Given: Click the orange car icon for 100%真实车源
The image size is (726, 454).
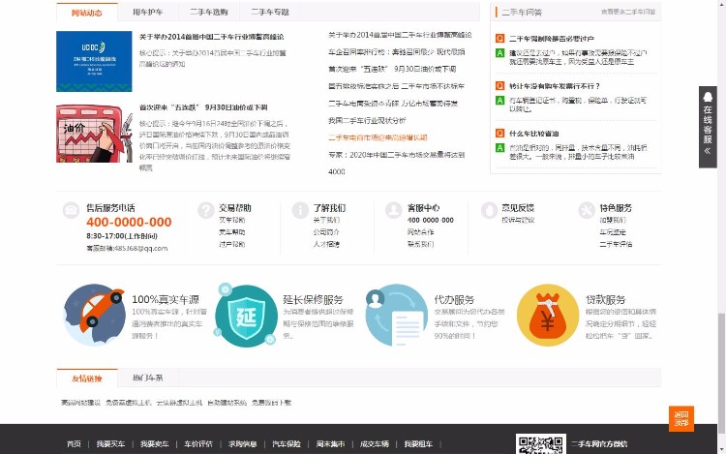Looking at the screenshot, I should coord(95,315).
